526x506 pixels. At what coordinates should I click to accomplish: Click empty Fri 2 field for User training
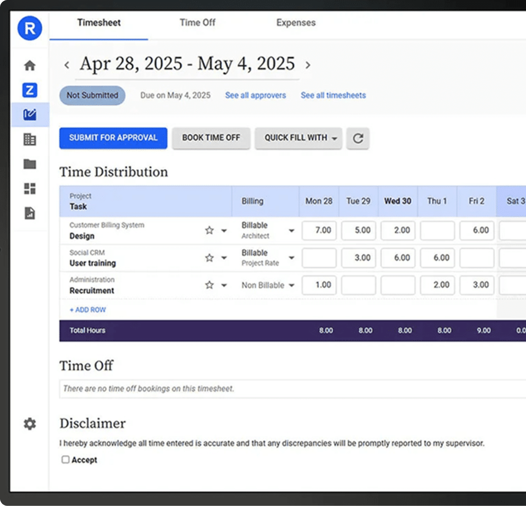(x=477, y=258)
